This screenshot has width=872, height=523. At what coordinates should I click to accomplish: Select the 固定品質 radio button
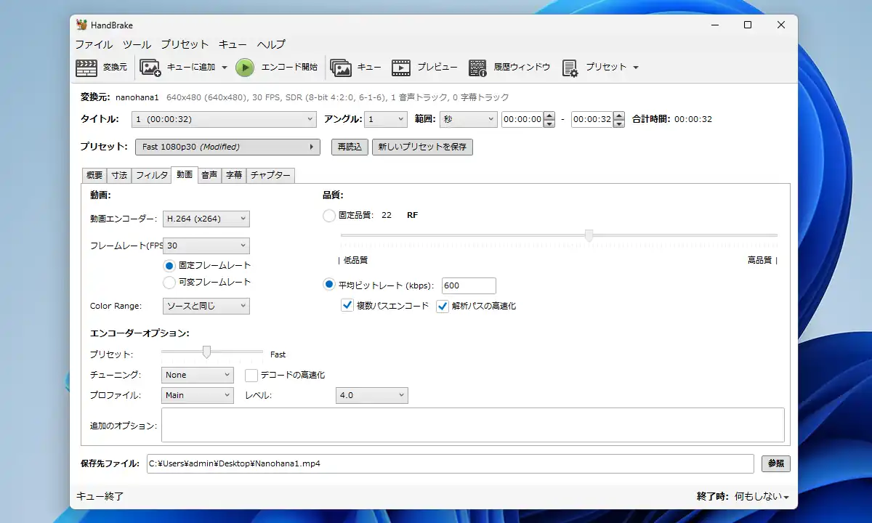tap(329, 215)
